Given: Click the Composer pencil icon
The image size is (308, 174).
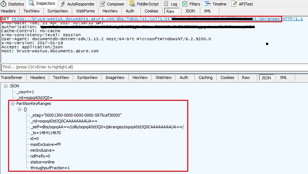Looking at the screenshot, I should click(102, 4).
